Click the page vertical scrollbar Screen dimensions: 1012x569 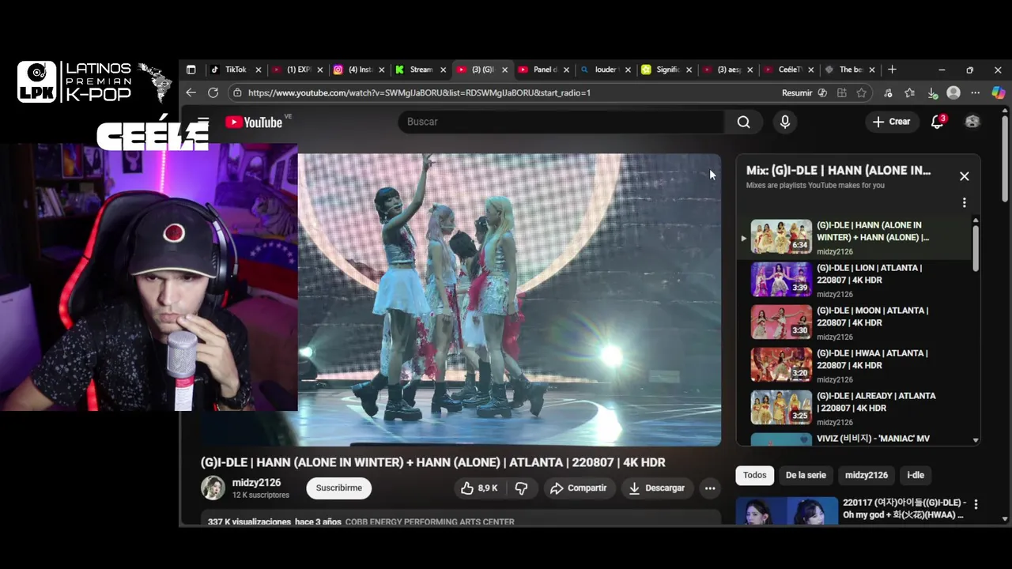point(1005,160)
